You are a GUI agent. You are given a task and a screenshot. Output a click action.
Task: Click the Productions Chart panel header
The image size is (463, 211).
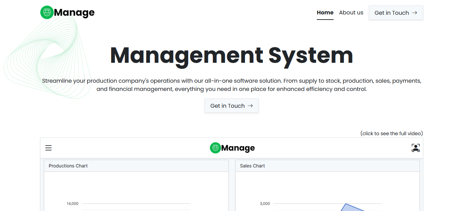(x=68, y=166)
